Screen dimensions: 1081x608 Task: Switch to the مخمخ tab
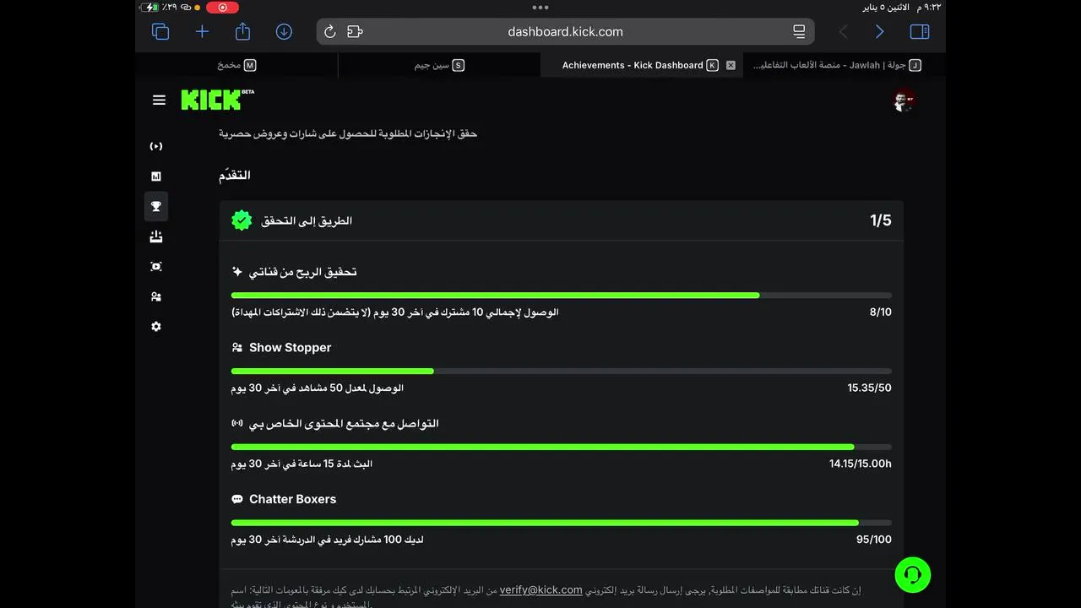pyautogui.click(x=236, y=65)
